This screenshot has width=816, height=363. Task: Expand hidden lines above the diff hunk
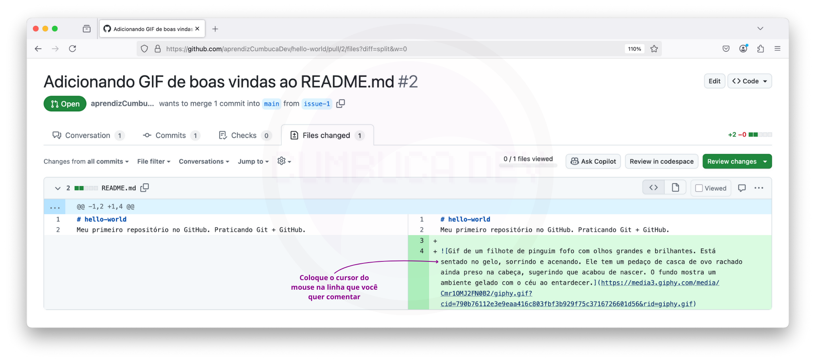55,207
